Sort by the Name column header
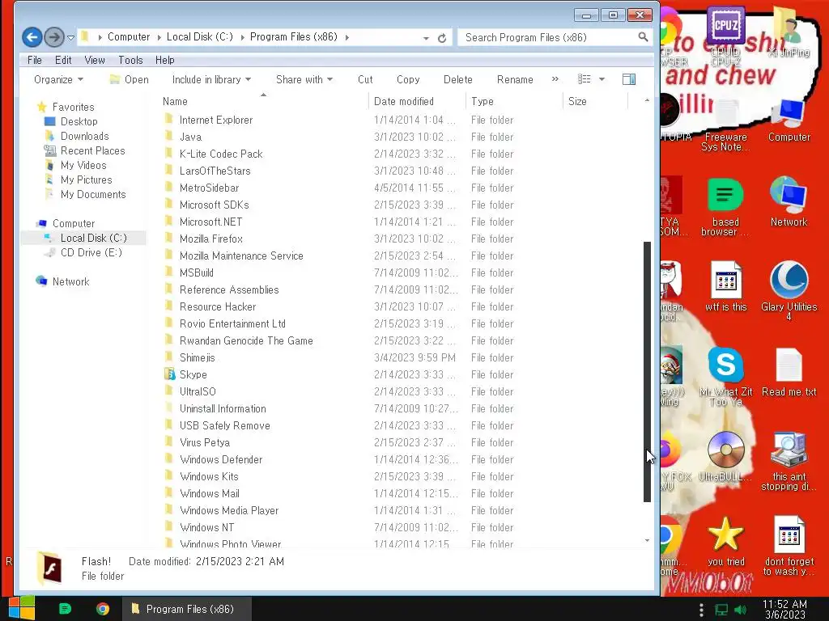This screenshot has width=829, height=621. pyautogui.click(x=263, y=101)
